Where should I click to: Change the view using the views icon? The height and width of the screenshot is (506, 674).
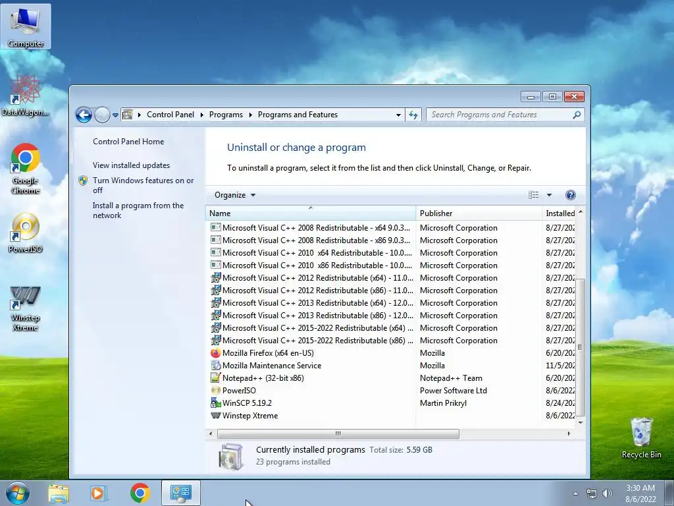pos(533,195)
